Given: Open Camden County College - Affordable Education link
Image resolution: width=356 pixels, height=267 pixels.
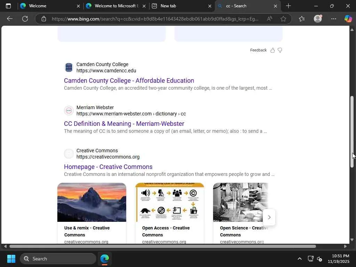Looking at the screenshot, I should point(129,81).
